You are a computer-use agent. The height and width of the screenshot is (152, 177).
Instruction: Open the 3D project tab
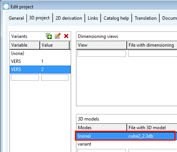coord(39,18)
